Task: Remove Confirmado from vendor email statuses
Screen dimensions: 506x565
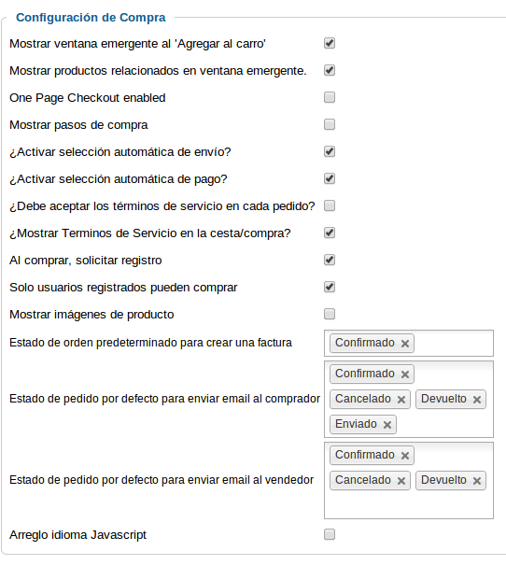Action: point(405,456)
